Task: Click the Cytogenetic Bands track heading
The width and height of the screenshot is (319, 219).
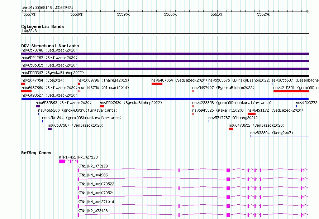Action: coord(43,26)
